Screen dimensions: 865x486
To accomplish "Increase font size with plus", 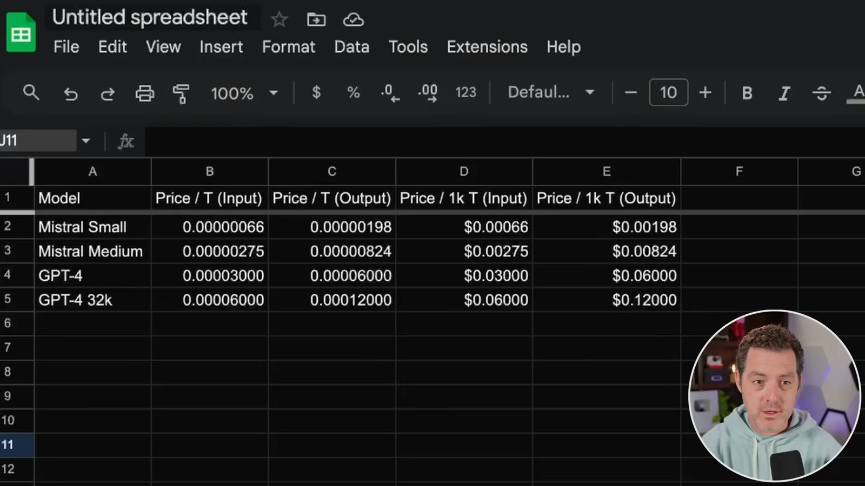I will pyautogui.click(x=705, y=93).
